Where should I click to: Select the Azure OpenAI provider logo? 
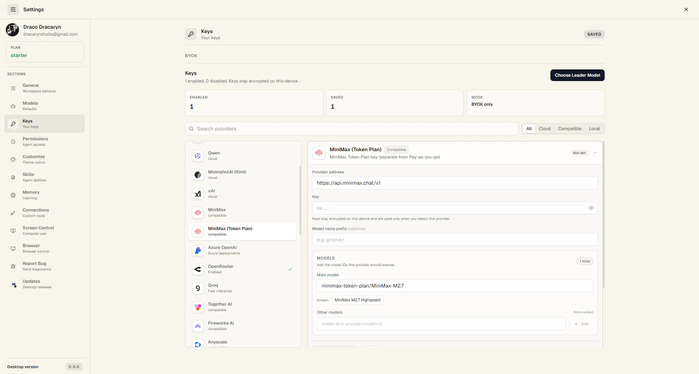[x=198, y=250]
